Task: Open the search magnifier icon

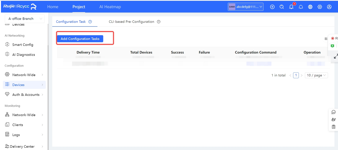Action: [x=282, y=7]
